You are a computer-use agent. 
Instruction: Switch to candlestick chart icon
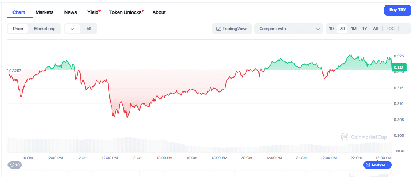click(89, 29)
